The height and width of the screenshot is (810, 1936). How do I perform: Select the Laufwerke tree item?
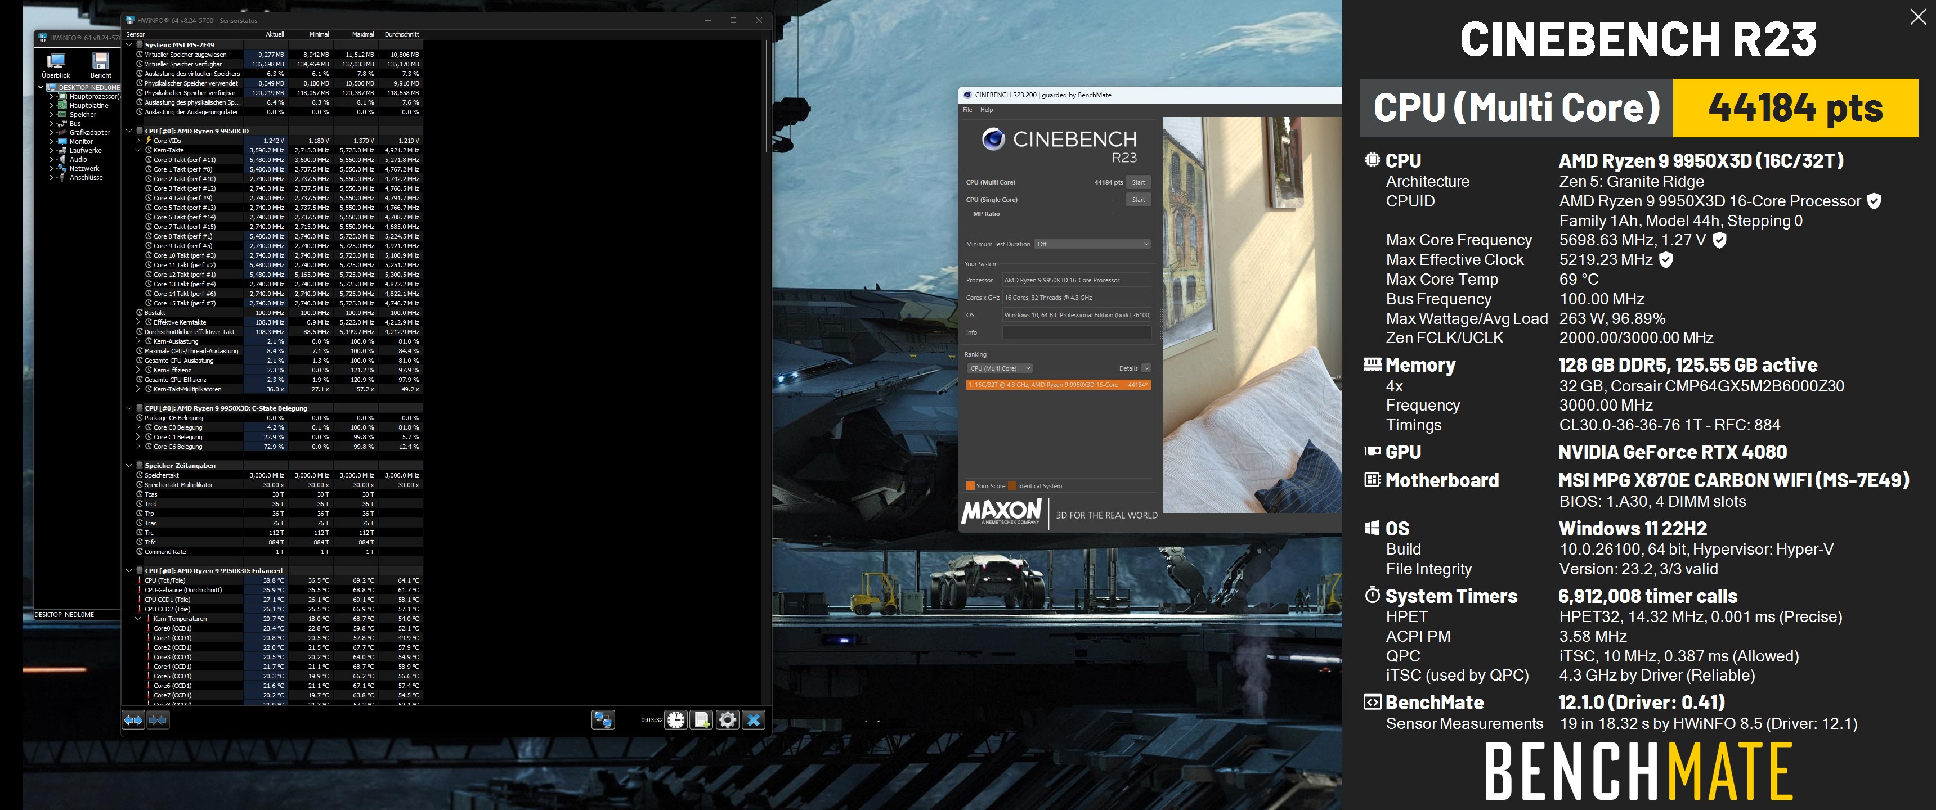click(86, 150)
